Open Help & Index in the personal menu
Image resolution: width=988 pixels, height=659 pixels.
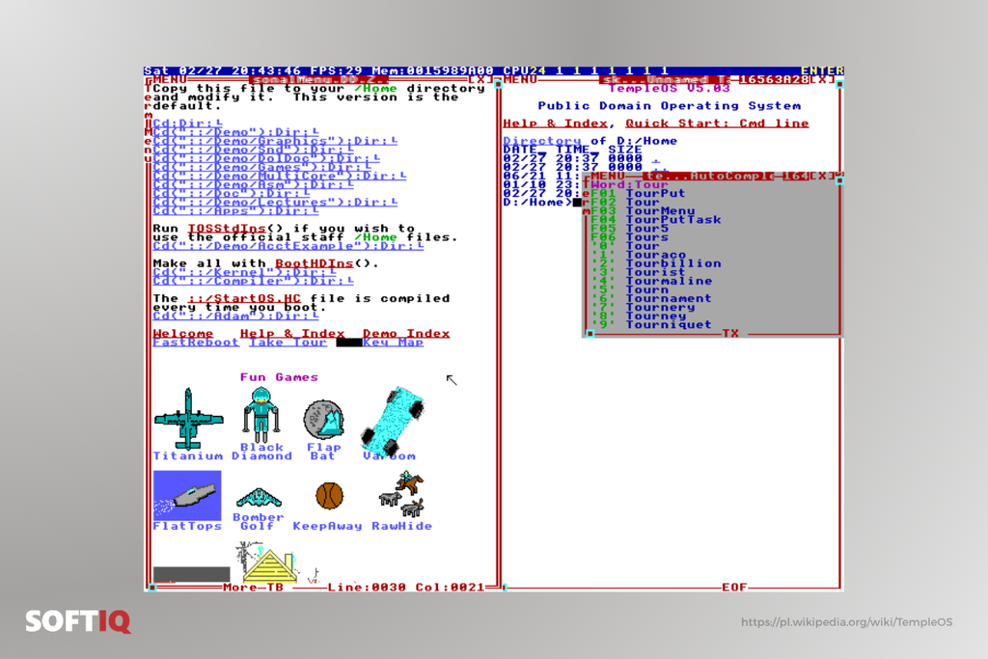(x=292, y=334)
